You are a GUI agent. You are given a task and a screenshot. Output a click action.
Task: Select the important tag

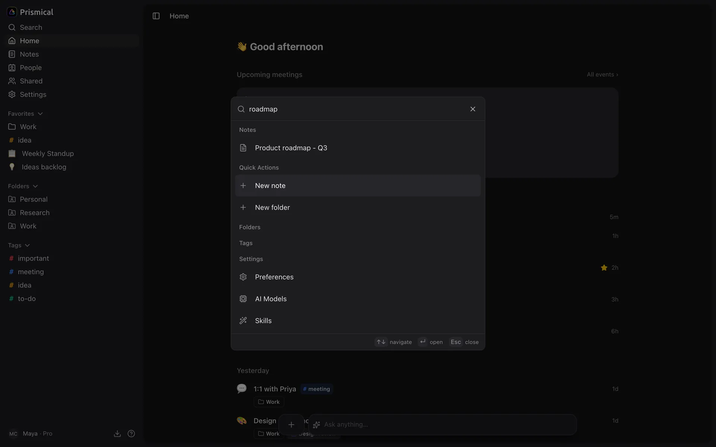pyautogui.click(x=72, y=259)
